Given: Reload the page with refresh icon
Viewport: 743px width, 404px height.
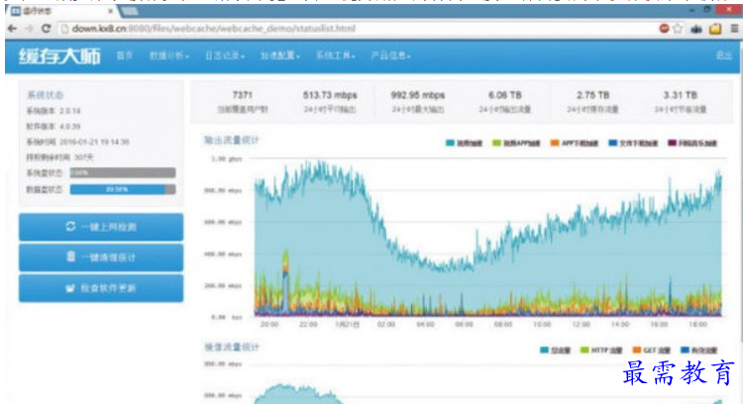Looking at the screenshot, I should 46,29.
